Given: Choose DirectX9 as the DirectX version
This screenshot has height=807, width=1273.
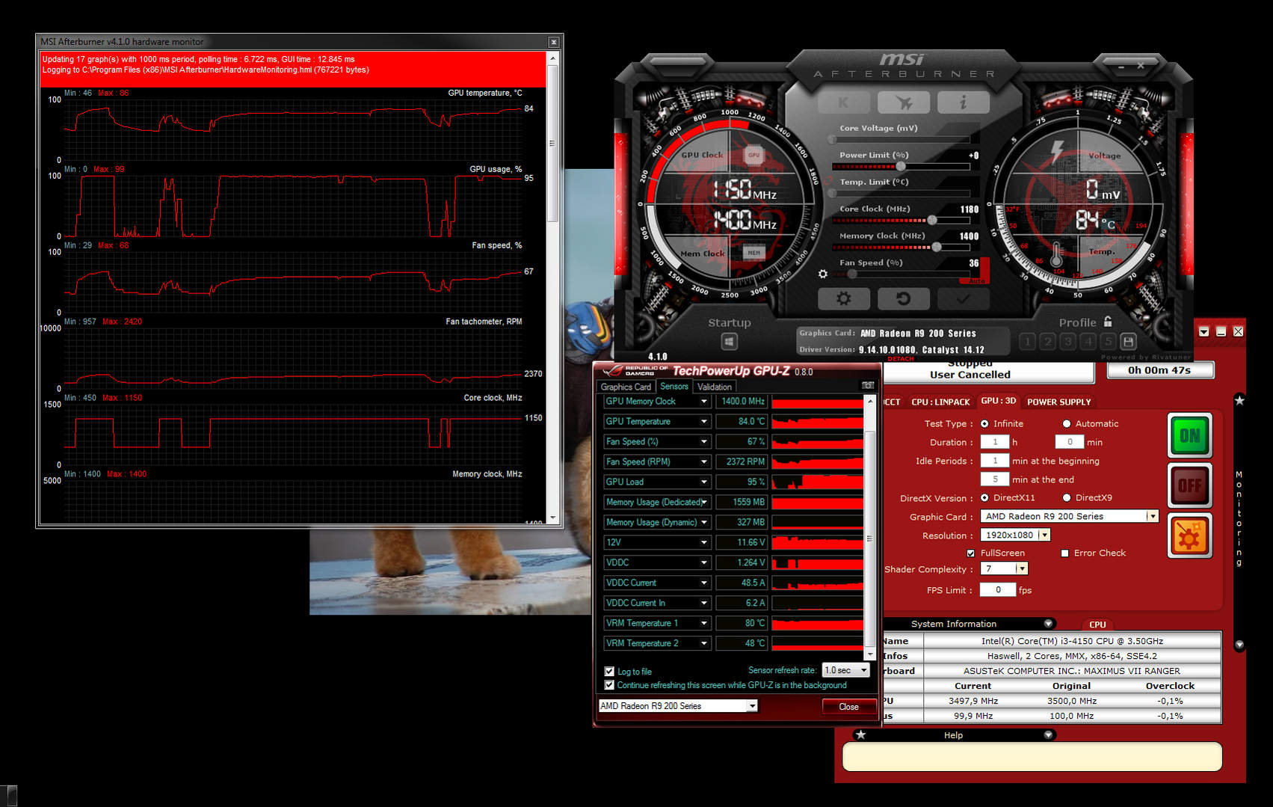Looking at the screenshot, I should click(x=1067, y=498).
